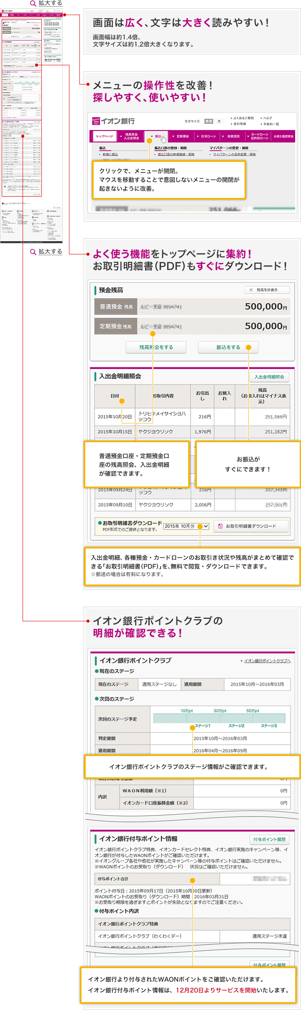Expand the 残高照会 入出金照会 menu
The height and width of the screenshot is (1010, 301).
click(x=130, y=136)
